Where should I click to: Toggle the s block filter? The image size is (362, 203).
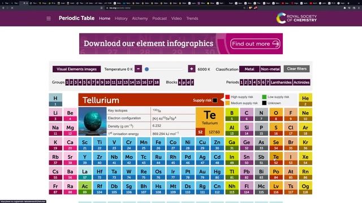pos(180,82)
